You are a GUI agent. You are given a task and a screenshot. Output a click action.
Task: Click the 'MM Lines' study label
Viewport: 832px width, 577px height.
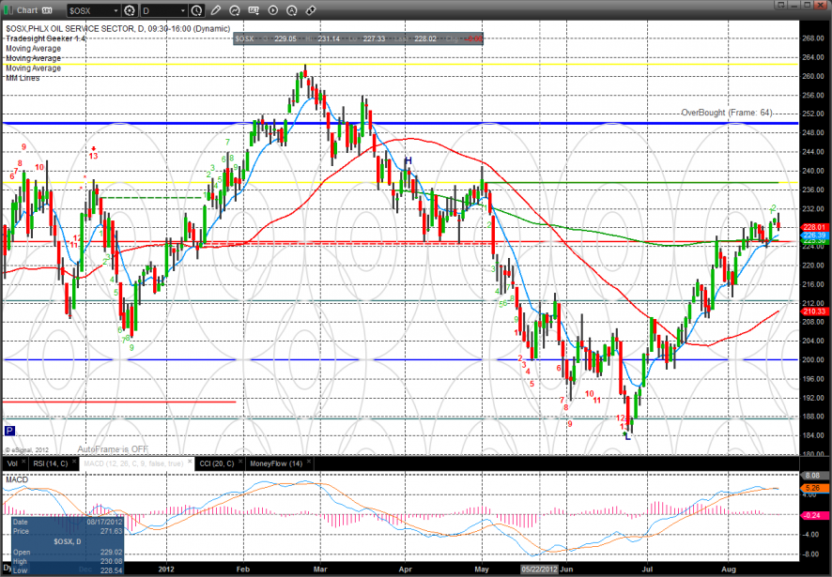[x=23, y=78]
